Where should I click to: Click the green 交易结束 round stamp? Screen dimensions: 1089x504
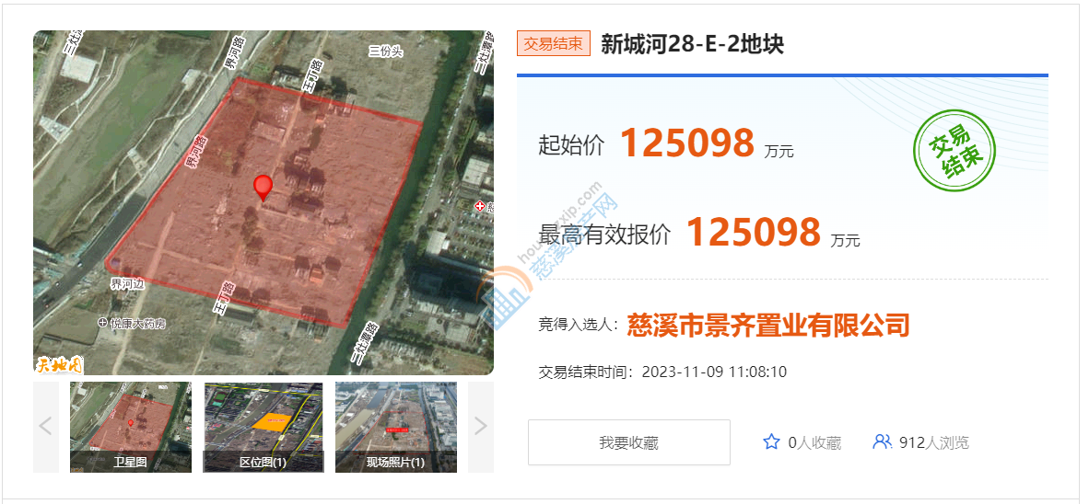pyautogui.click(x=954, y=152)
